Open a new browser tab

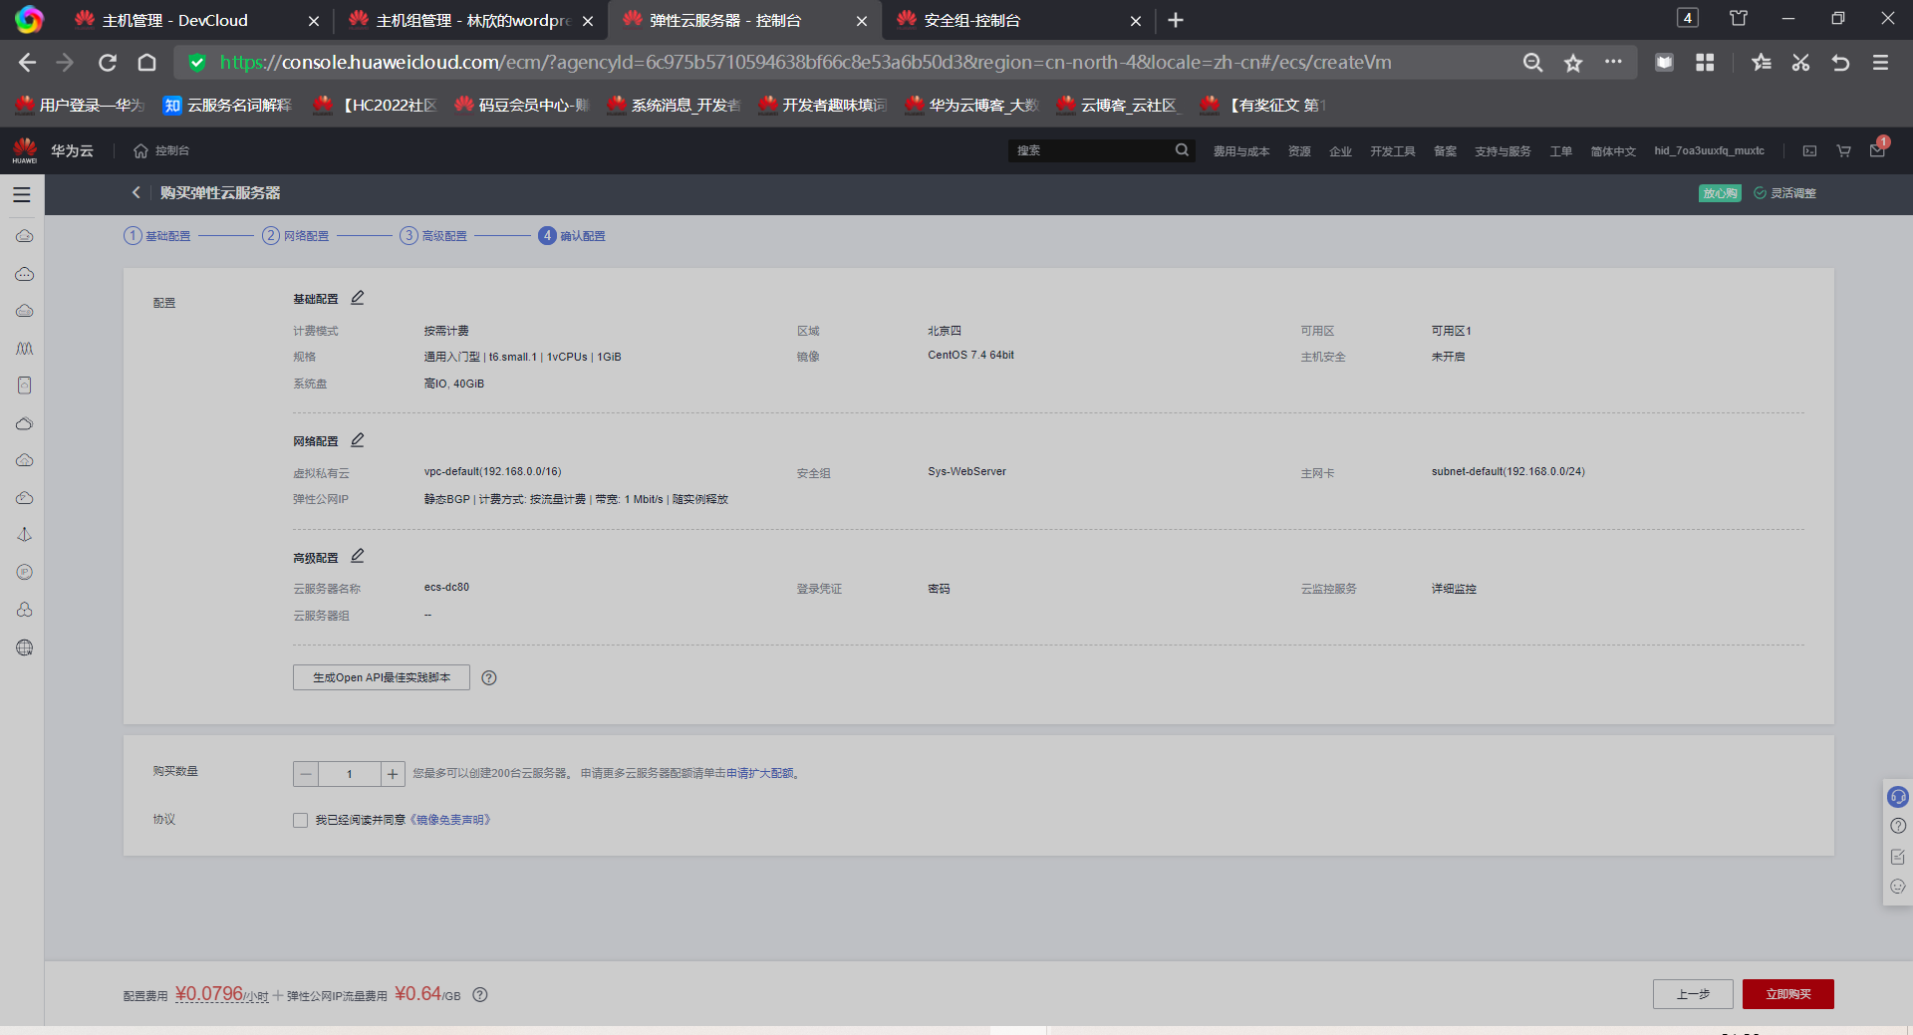[x=1176, y=20]
